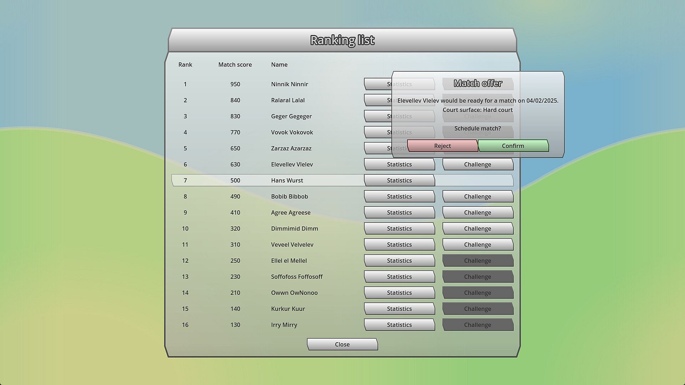The height and width of the screenshot is (385, 685).
Task: Open statistics for Hans Wurst
Action: point(399,180)
